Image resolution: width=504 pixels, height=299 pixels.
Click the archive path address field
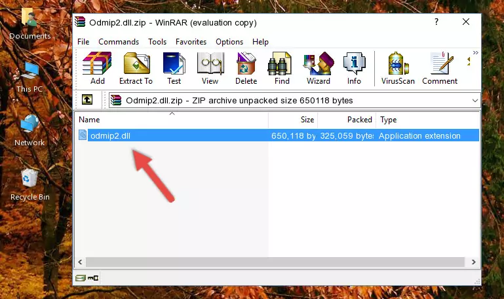pos(294,100)
